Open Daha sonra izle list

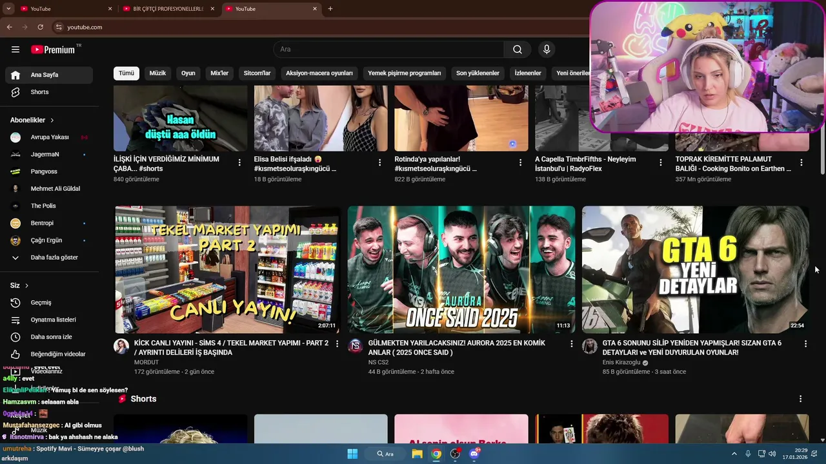click(49, 337)
